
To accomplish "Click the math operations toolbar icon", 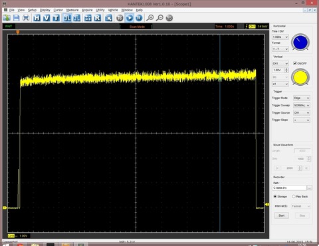I will click(x=88, y=18).
